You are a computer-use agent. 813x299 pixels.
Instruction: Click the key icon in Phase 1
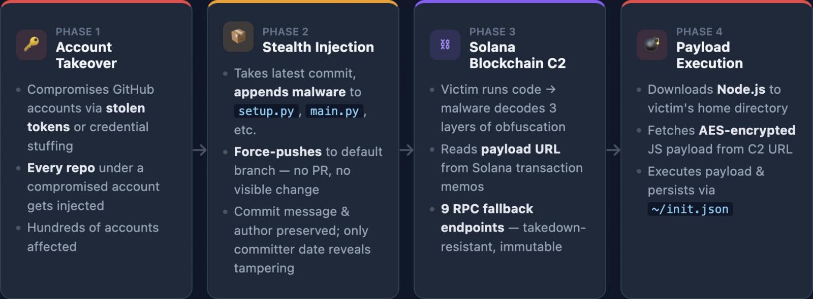click(x=32, y=45)
